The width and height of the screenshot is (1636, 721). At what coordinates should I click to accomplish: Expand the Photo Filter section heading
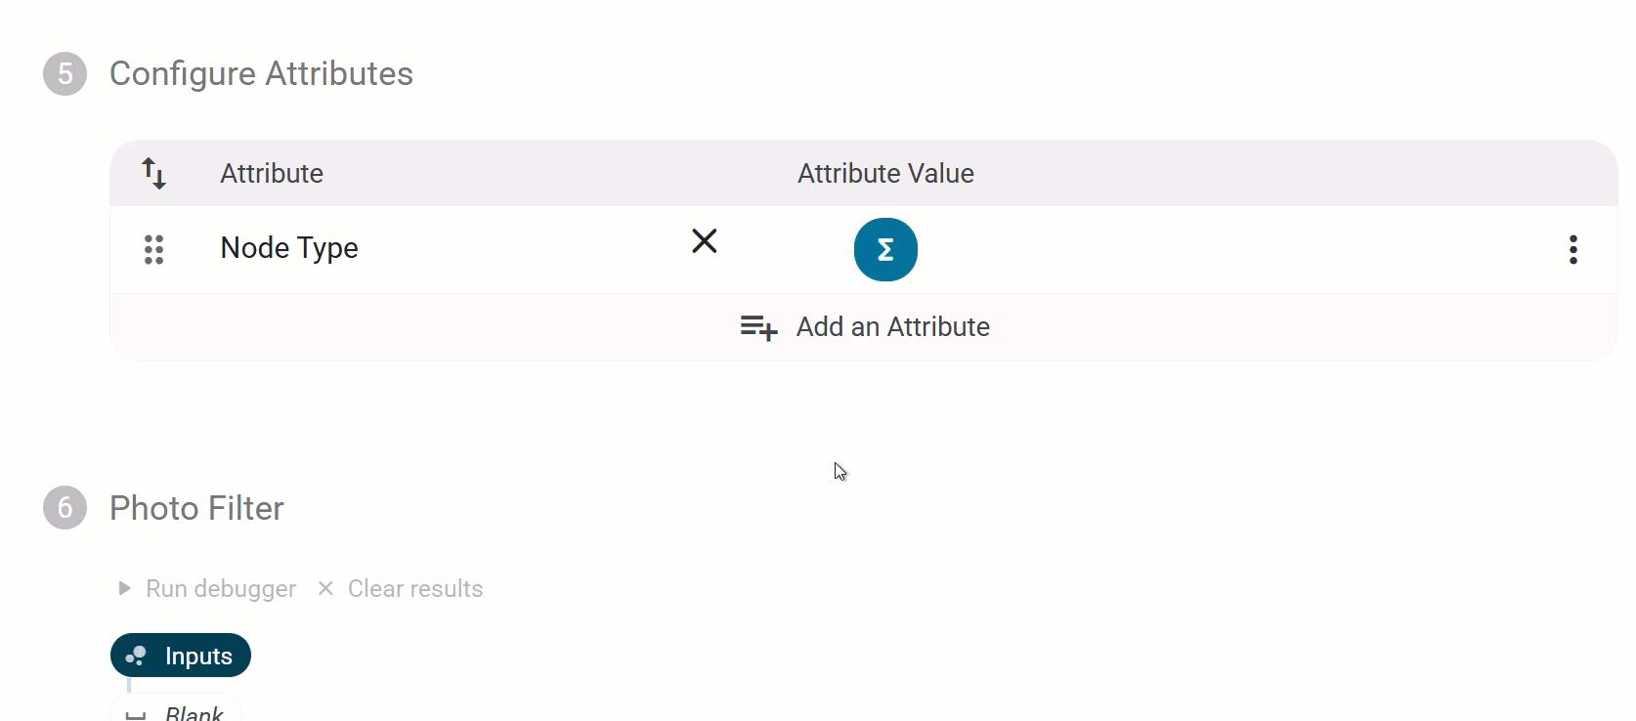[196, 508]
